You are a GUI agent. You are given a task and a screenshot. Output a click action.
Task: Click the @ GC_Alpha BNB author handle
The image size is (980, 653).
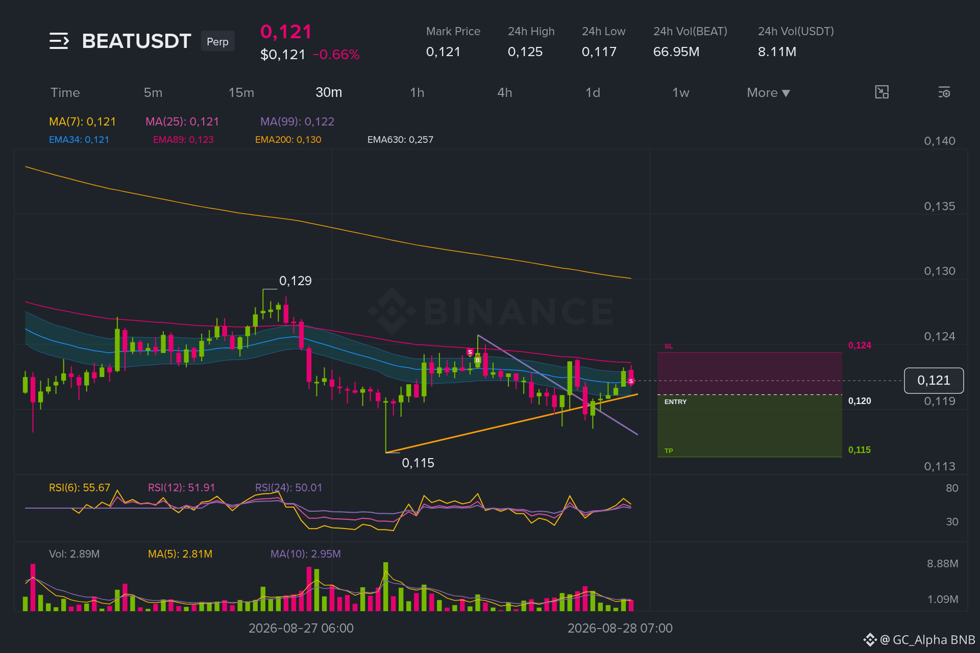[x=928, y=640]
